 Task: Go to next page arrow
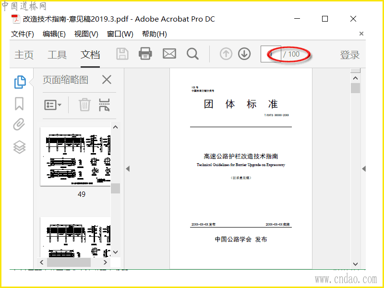pyautogui.click(x=244, y=54)
